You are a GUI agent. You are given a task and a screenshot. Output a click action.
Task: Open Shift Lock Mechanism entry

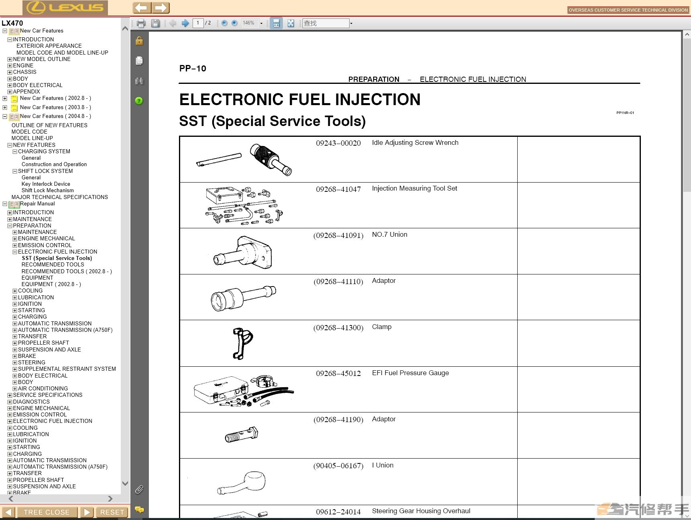tap(48, 190)
